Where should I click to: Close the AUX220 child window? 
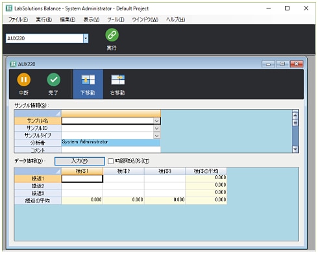[x=297, y=64]
